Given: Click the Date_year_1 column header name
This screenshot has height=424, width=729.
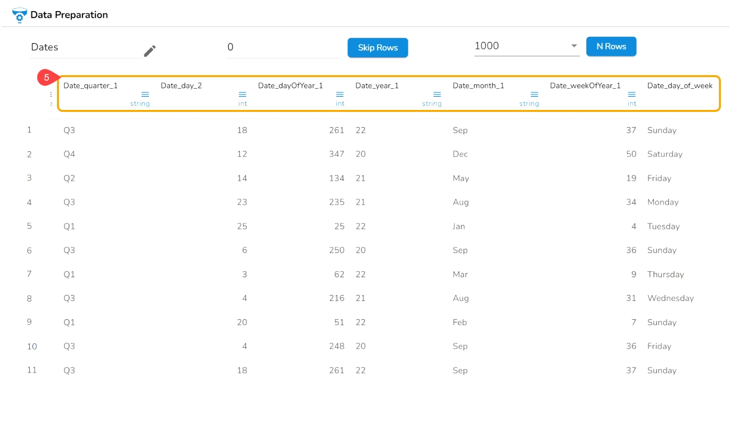Looking at the screenshot, I should pos(377,86).
